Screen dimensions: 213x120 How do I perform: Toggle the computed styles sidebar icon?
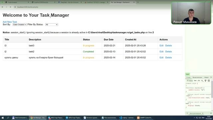(209, 81)
